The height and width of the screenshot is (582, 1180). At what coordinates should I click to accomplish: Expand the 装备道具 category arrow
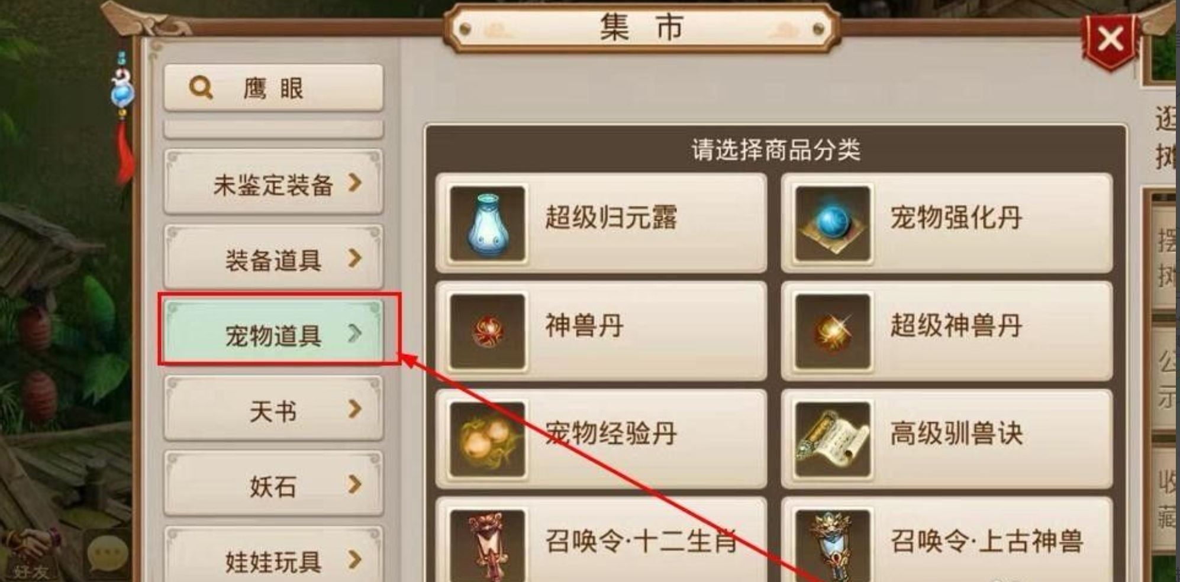click(354, 258)
